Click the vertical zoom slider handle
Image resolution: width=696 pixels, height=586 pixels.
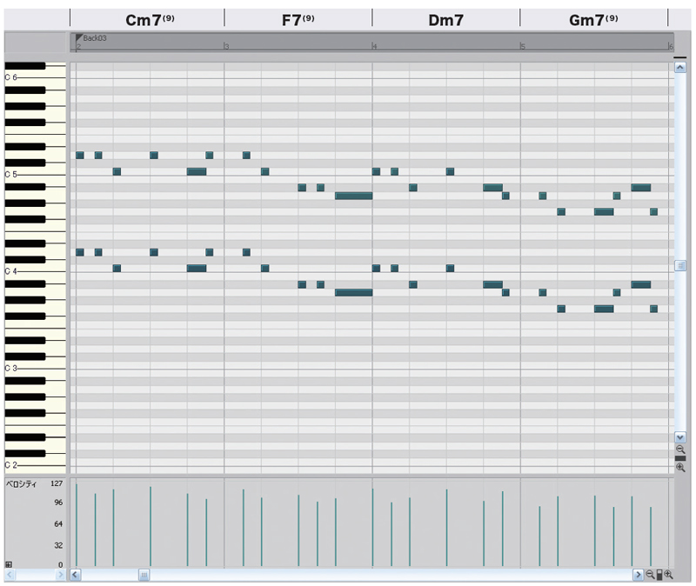point(680,458)
